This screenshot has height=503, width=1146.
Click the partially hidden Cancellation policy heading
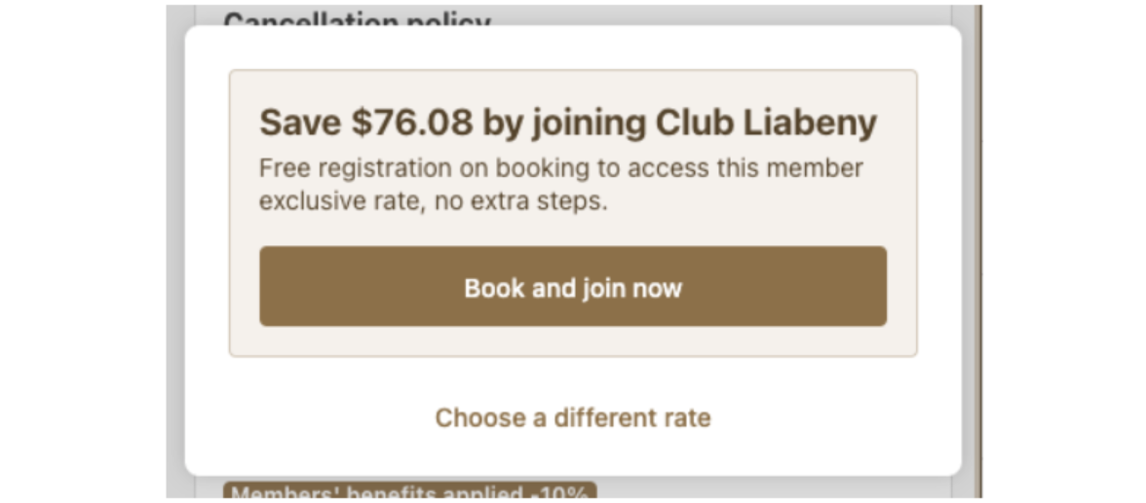click(x=357, y=18)
